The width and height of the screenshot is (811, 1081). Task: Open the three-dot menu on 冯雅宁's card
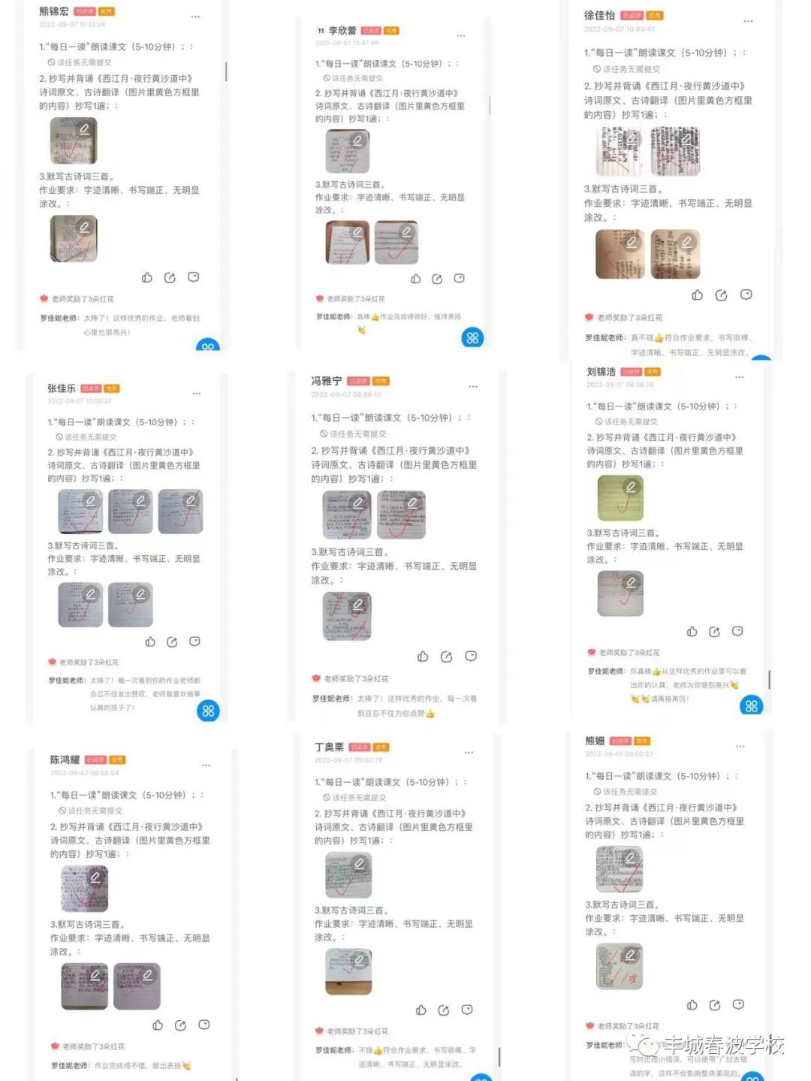pyautogui.click(x=473, y=387)
